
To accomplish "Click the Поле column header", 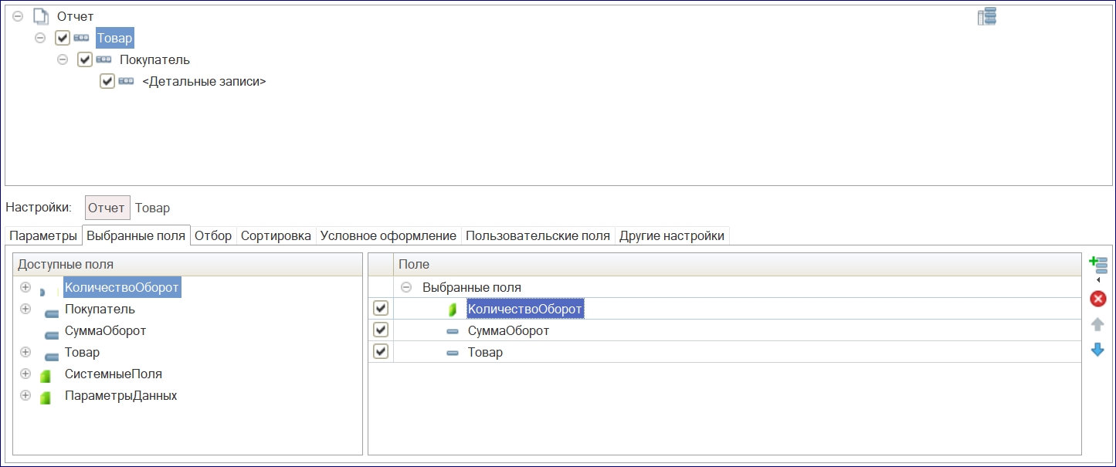I will pyautogui.click(x=737, y=264).
